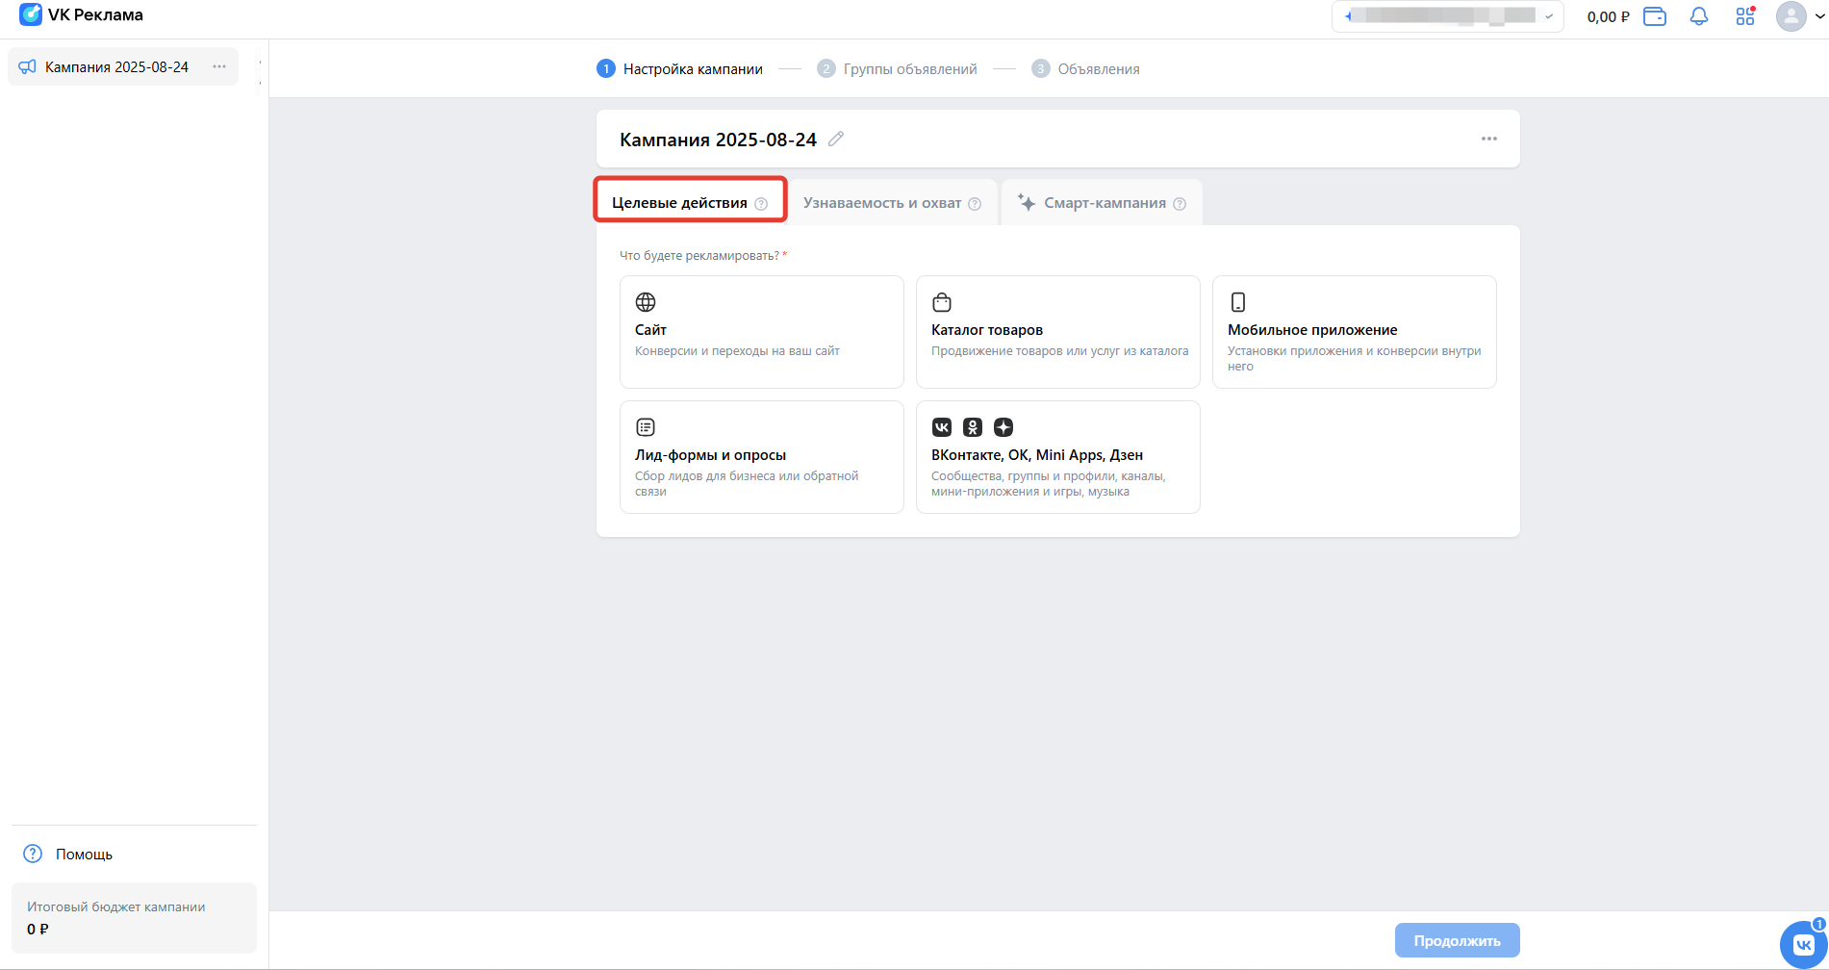Viewport: 1829px width, 970px height.
Task: Open sidebar campaign item's three-dot menu
Action: tap(219, 67)
